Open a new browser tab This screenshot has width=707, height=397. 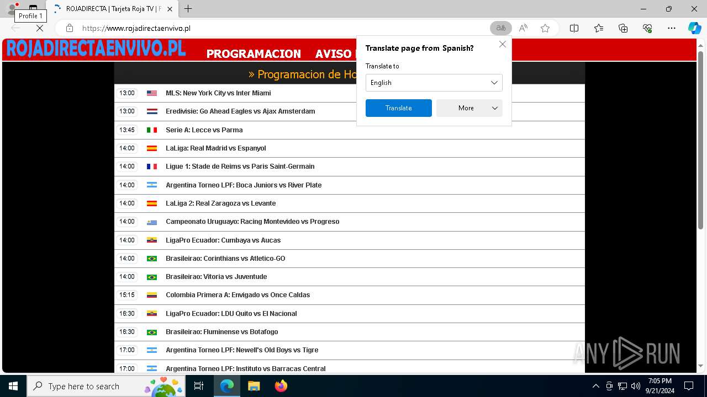pos(188,9)
